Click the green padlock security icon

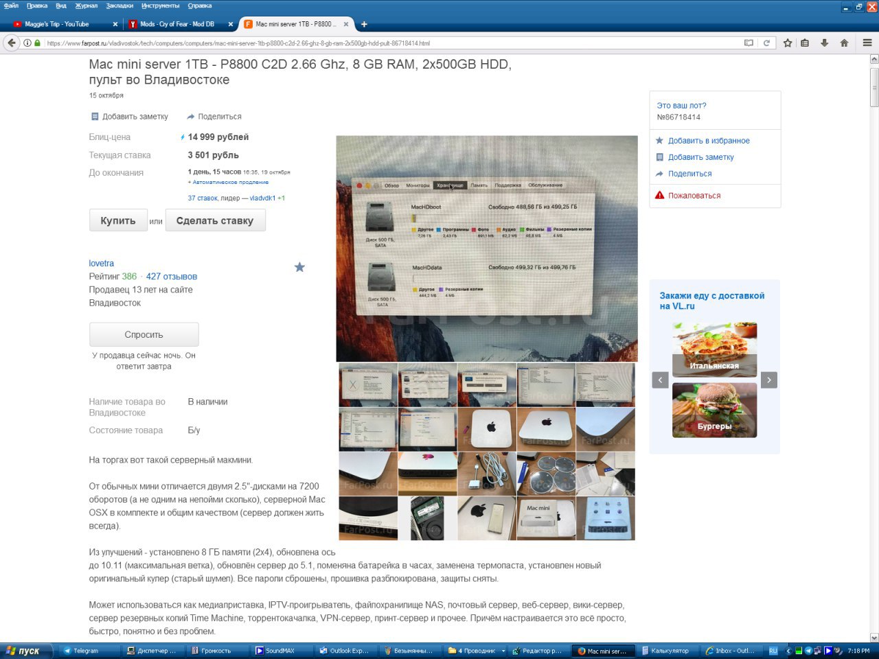(37, 43)
